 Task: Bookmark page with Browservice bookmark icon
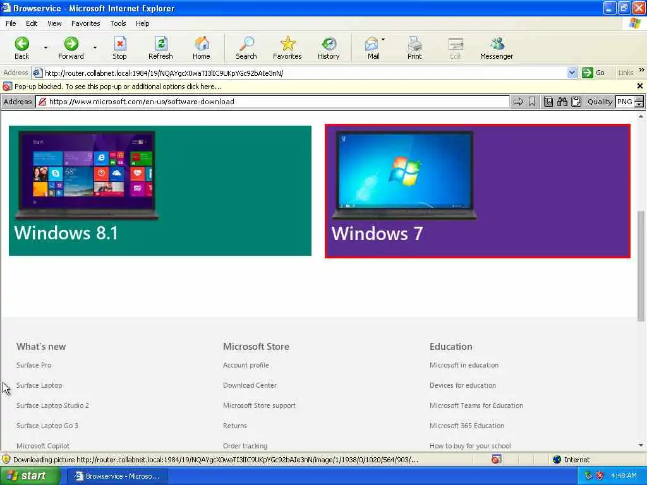[532, 102]
